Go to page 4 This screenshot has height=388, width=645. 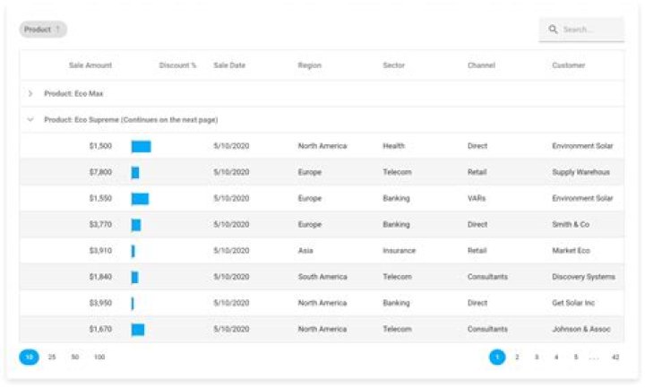pyautogui.click(x=556, y=357)
